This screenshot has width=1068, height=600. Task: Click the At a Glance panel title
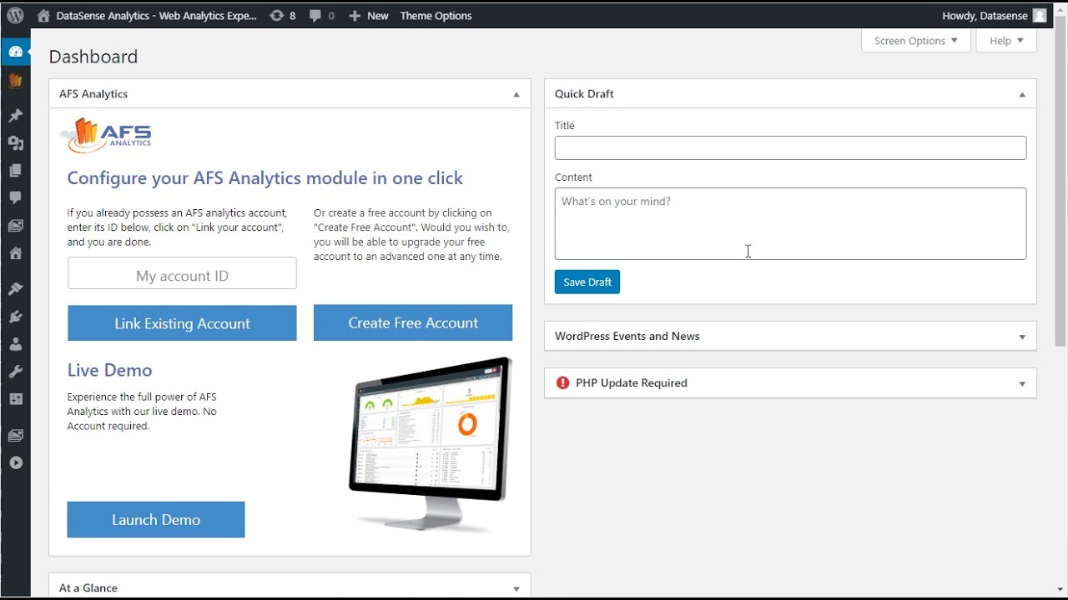[88, 587]
